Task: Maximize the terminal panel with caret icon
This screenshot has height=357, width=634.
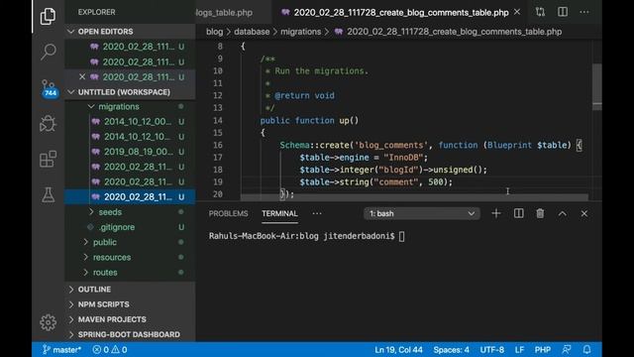Action: click(563, 213)
